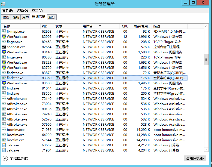Sort by the 状态 column header
The width and height of the screenshot is (212, 167).
pyautogui.click(x=67, y=26)
